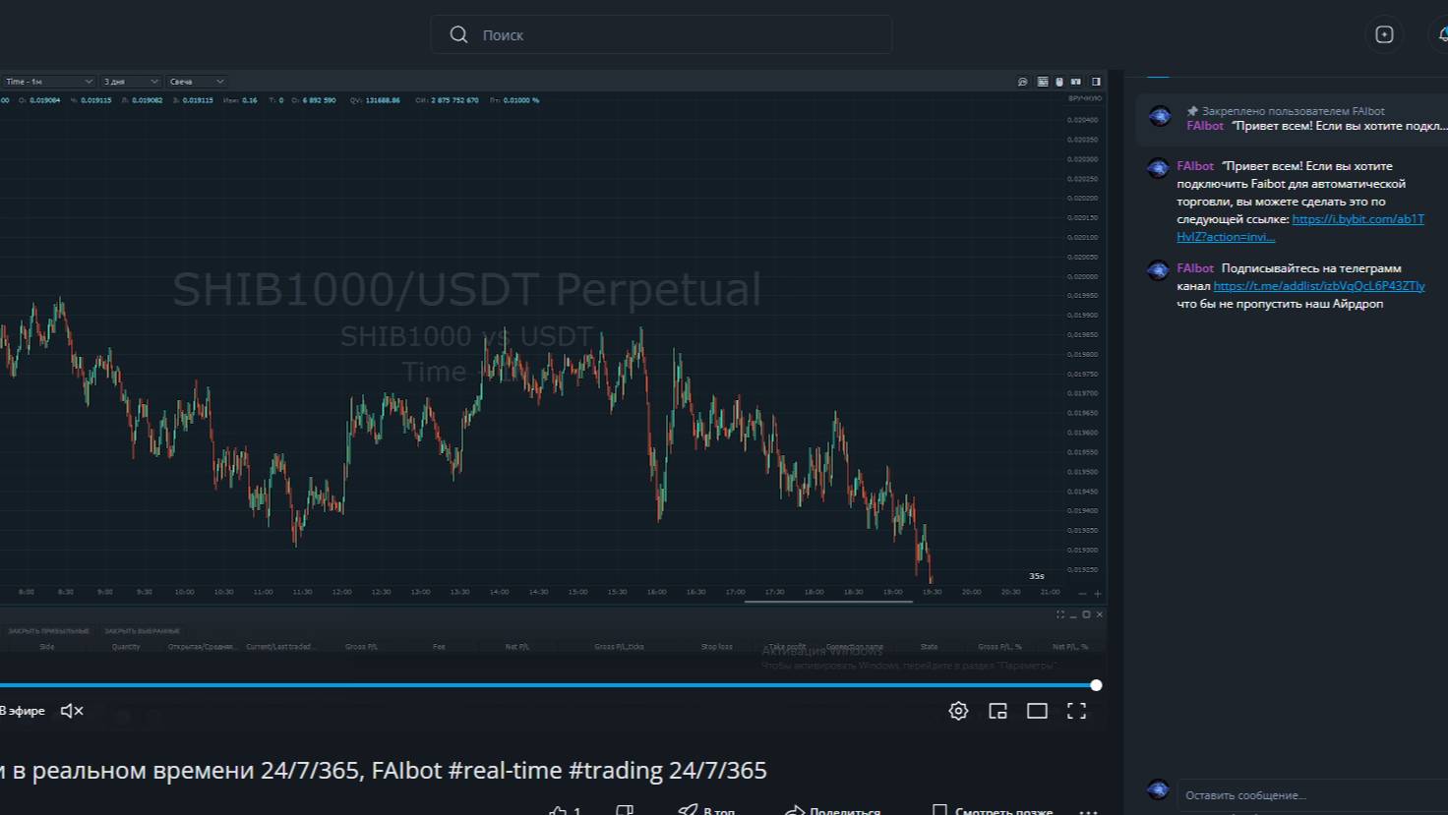Open the Свеча chart type dropdown
Image resolution: width=1448 pixels, height=815 pixels.
197,82
